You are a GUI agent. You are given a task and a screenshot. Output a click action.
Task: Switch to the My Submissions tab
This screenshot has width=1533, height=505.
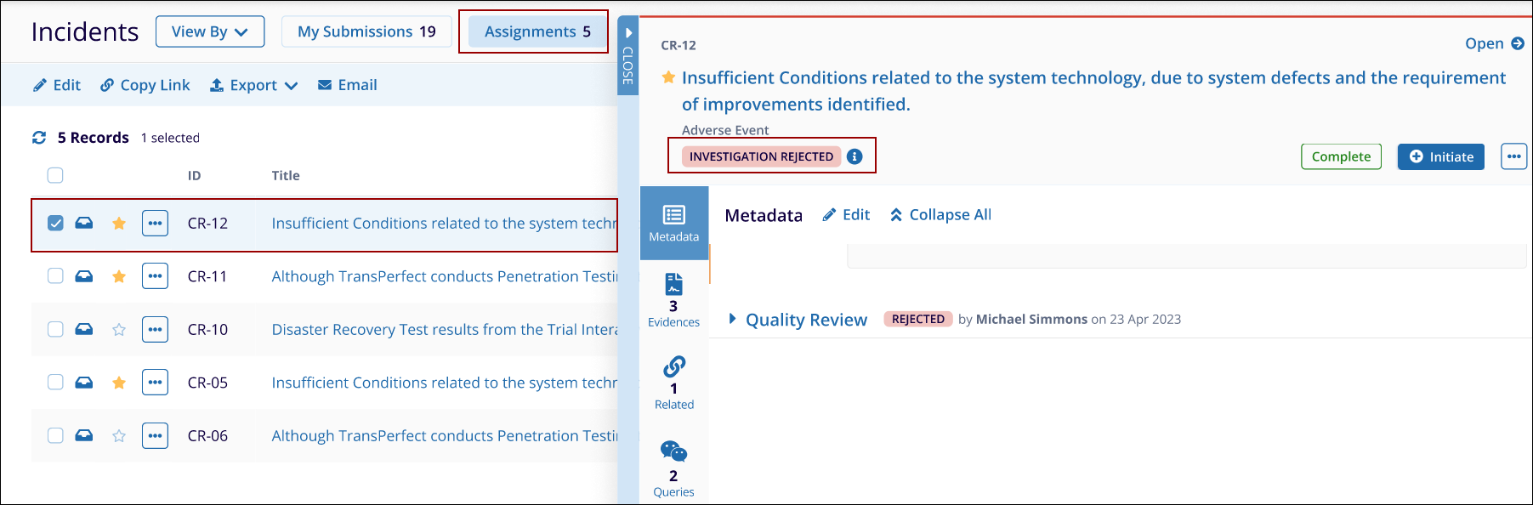point(366,31)
